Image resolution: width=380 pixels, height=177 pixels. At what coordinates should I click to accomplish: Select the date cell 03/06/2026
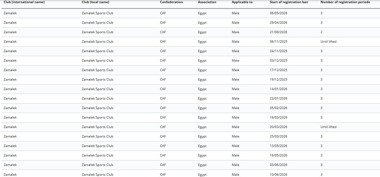[x=279, y=165]
